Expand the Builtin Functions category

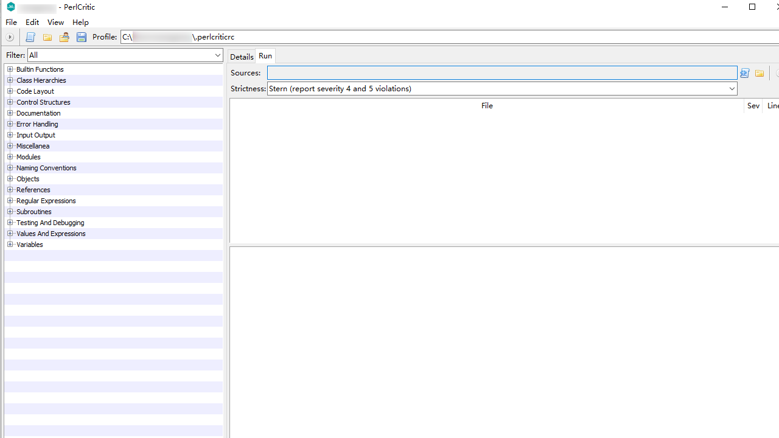pyautogui.click(x=10, y=69)
